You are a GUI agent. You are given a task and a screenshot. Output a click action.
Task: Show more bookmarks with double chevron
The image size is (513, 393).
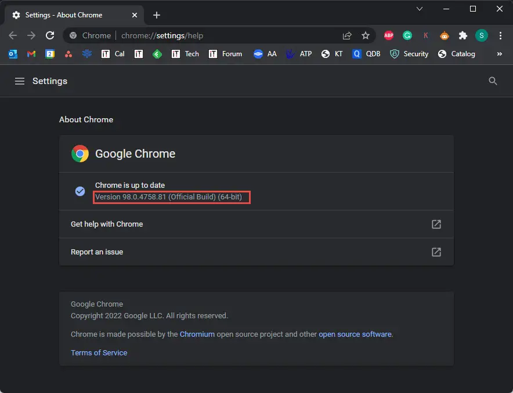point(499,54)
